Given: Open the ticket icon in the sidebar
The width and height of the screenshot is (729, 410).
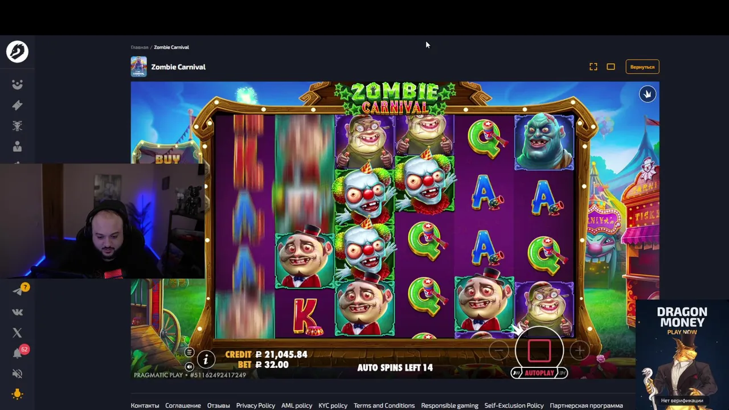Looking at the screenshot, I should [x=17, y=105].
